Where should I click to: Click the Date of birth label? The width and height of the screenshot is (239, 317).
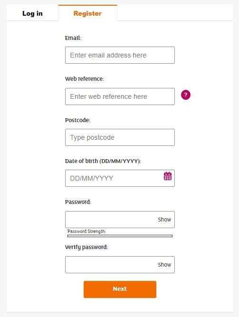coord(103,161)
